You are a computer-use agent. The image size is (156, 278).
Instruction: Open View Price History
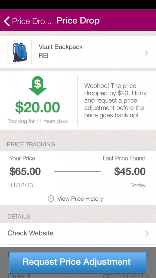[x=80, y=198]
